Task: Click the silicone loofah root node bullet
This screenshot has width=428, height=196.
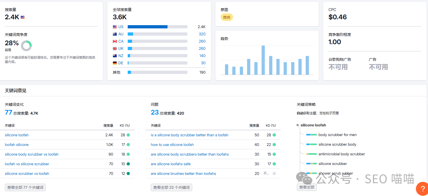Action: (298, 125)
